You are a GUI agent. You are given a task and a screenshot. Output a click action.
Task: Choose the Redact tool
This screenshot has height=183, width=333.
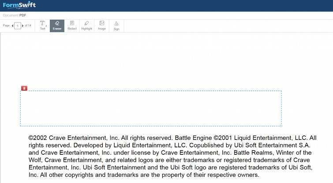(x=72, y=26)
